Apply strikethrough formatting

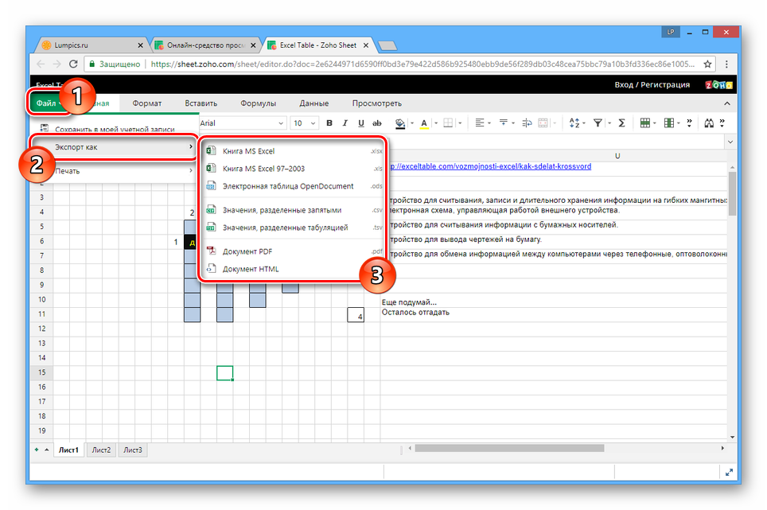(376, 123)
